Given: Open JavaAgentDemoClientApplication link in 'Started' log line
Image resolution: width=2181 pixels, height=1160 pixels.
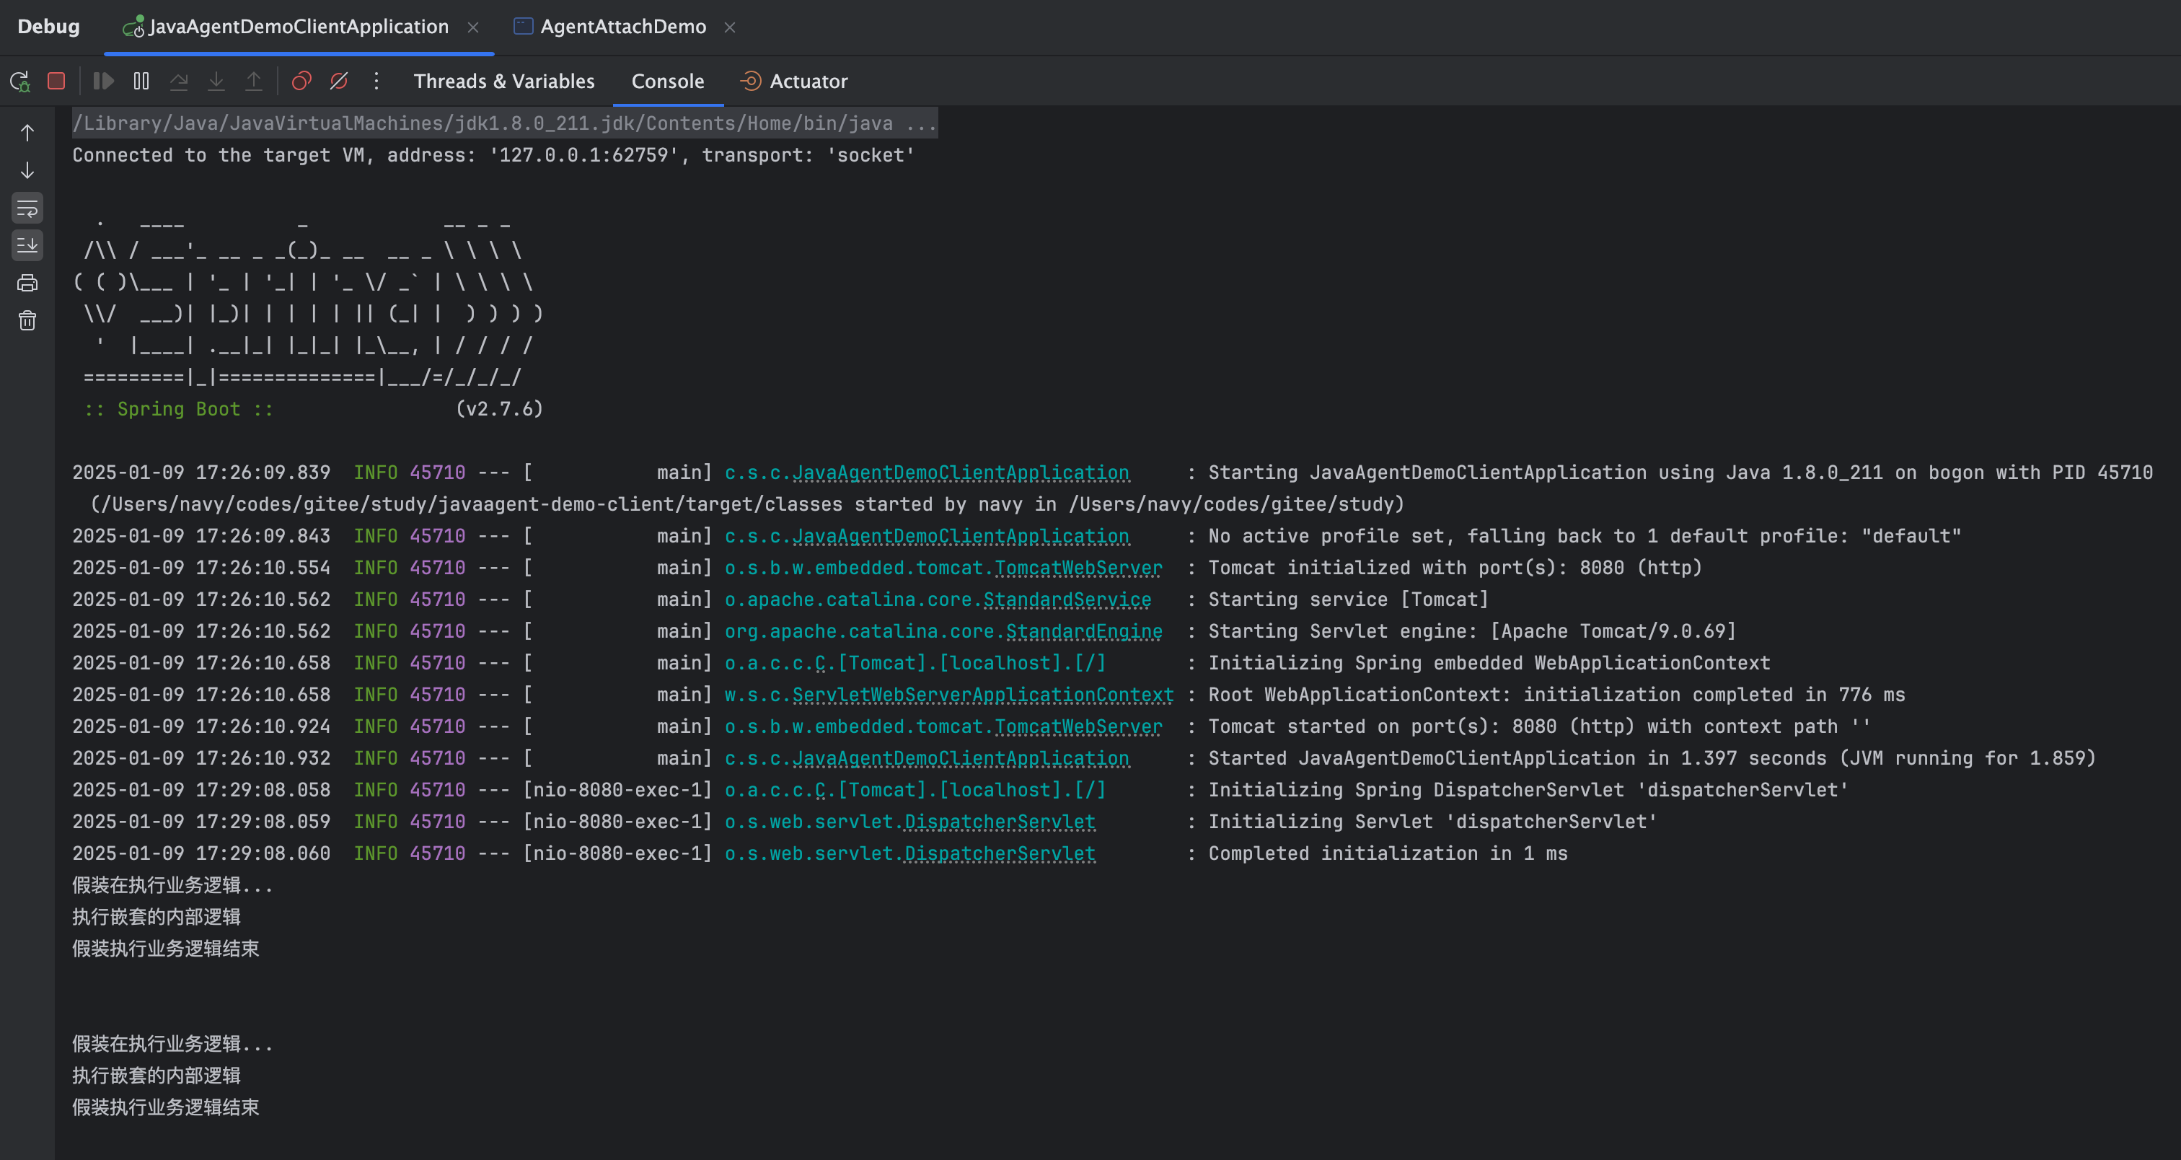Looking at the screenshot, I should 961,757.
